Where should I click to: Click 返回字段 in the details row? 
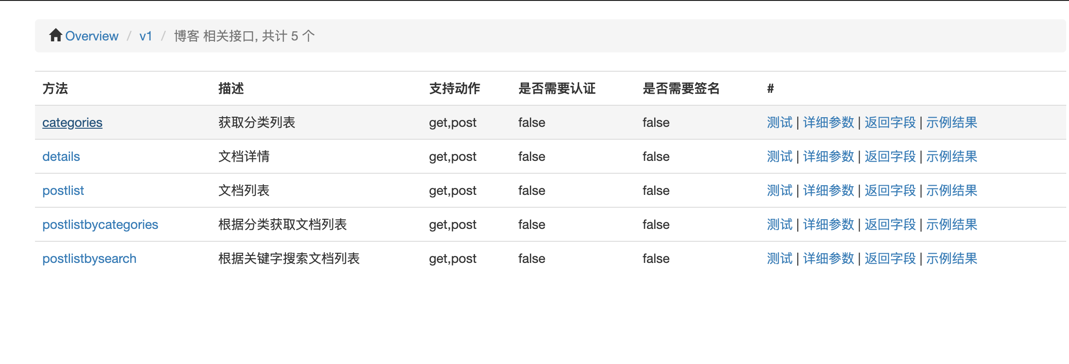[890, 157]
